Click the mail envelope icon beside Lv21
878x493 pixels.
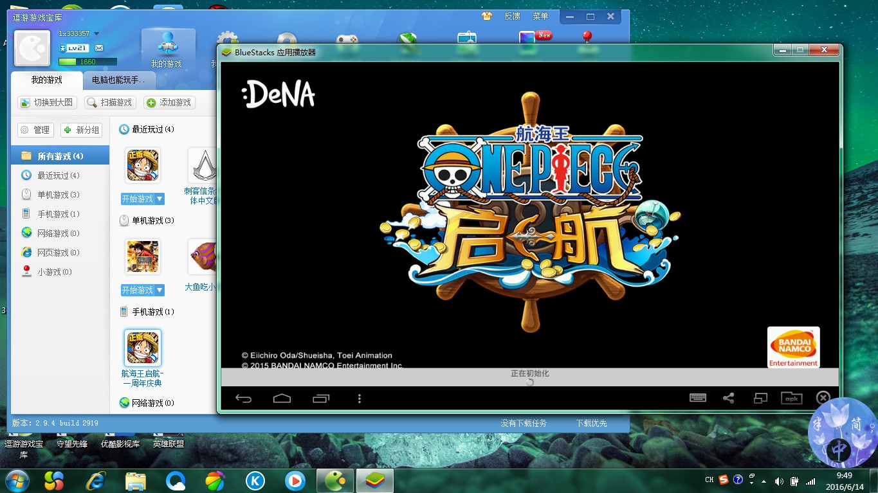99,48
